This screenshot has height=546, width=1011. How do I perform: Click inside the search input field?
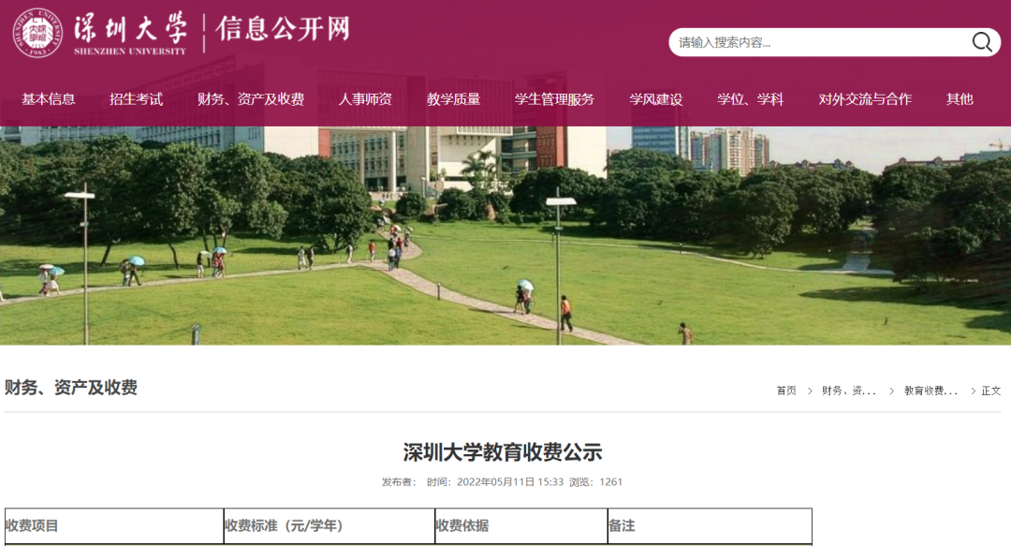pyautogui.click(x=805, y=41)
